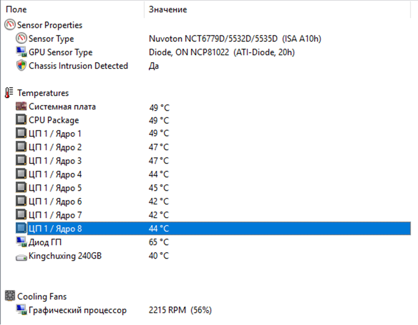Select the Диод ГП row label
The height and width of the screenshot is (325, 418).
[45, 242]
